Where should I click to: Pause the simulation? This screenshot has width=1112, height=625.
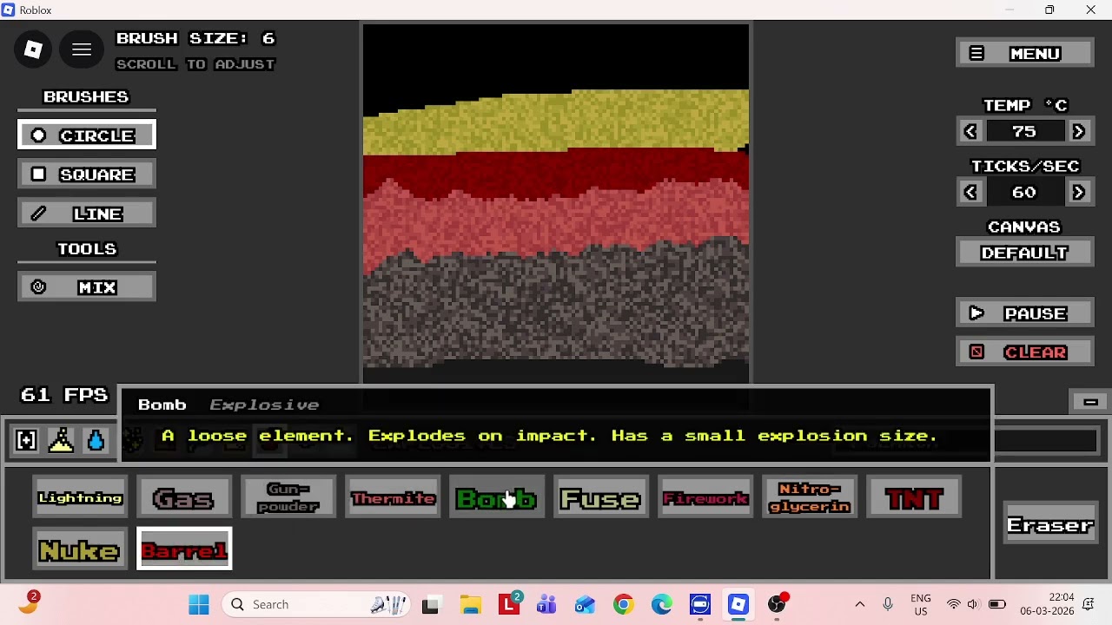(1025, 313)
